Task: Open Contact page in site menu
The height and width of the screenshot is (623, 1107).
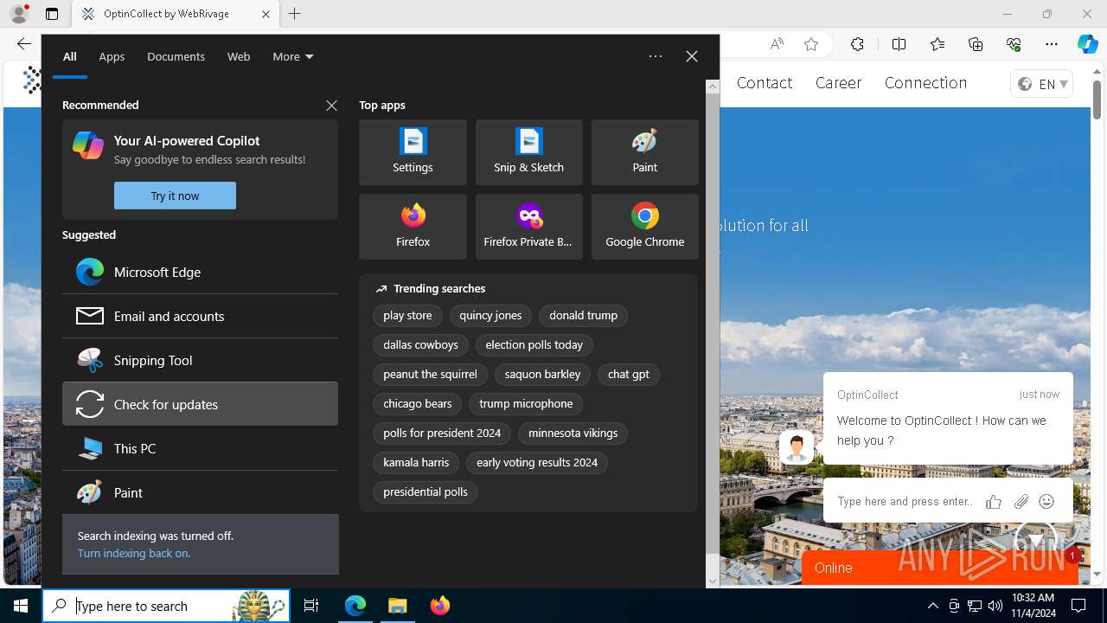Action: click(765, 82)
